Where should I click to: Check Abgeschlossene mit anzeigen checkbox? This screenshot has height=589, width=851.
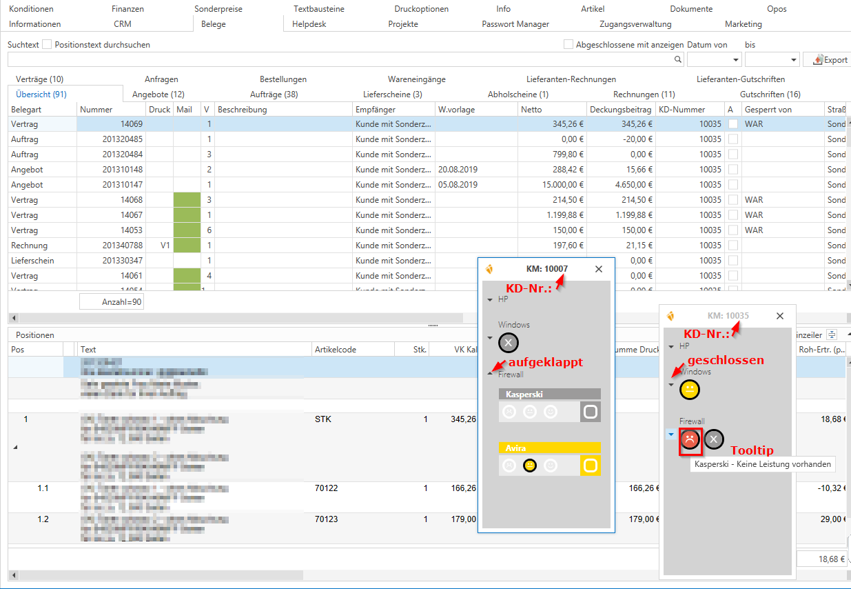point(568,45)
